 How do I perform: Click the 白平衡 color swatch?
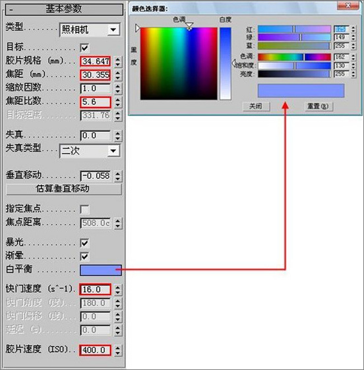tap(101, 270)
